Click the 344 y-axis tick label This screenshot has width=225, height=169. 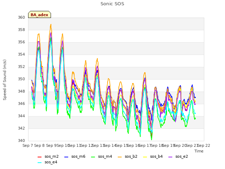pyautogui.click(x=21, y=116)
